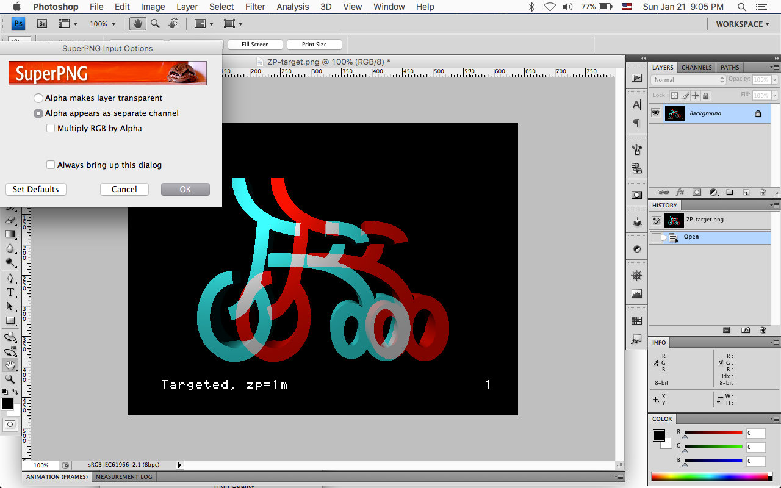
Task: Hide the Background layer with eye icon
Action: click(655, 113)
